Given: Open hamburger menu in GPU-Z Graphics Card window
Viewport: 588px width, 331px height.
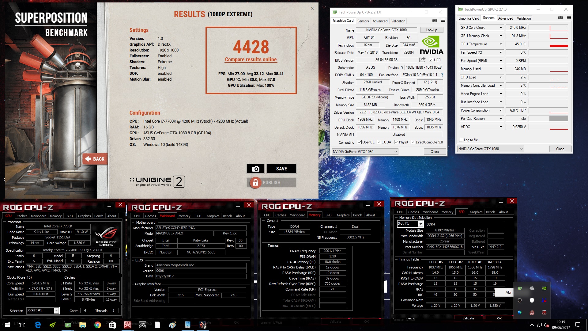Looking at the screenshot, I should point(443,21).
